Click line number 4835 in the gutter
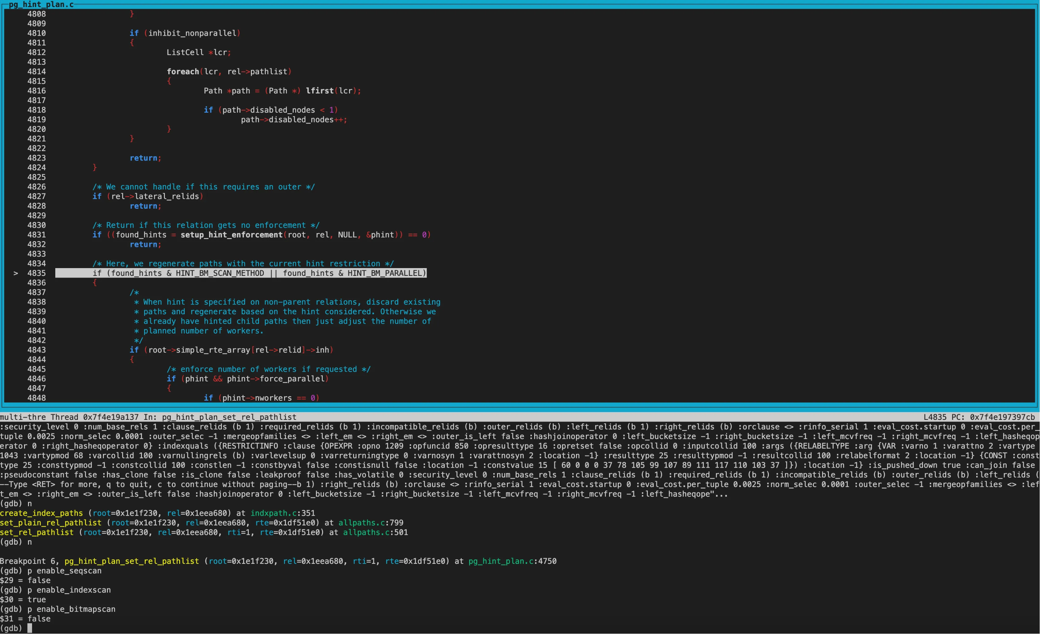Screen dimensions: 1040x634 [36, 273]
